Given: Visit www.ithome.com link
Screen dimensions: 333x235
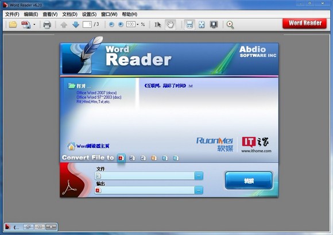Looking at the screenshot, I should coord(256,151).
